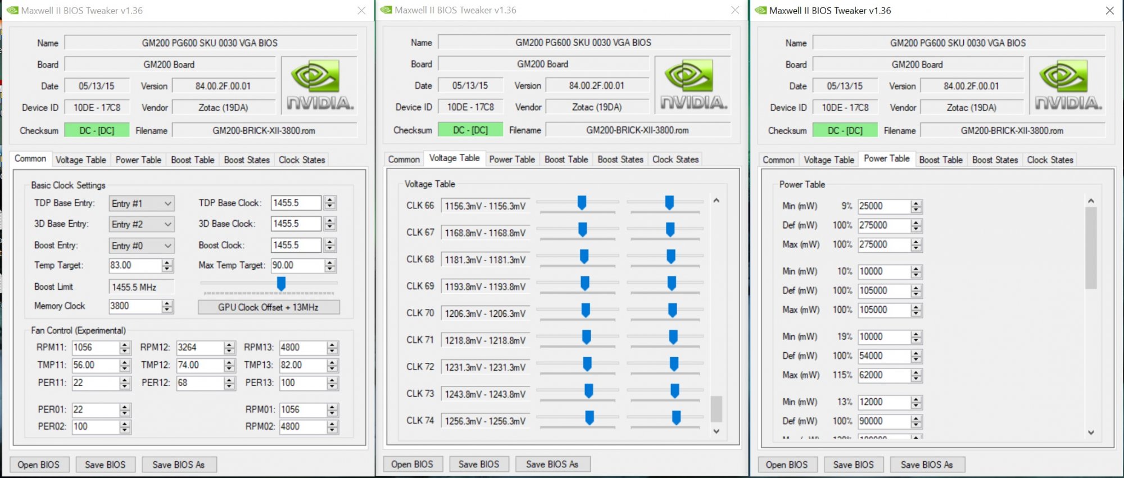Click the app icon in the Power Table window's title bar
The height and width of the screenshot is (478, 1124).
point(760,11)
